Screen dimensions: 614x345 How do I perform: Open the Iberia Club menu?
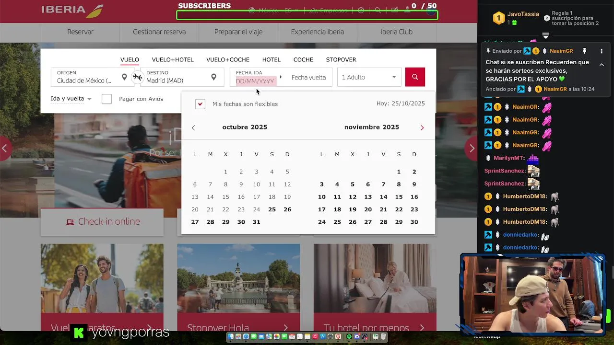(x=397, y=32)
